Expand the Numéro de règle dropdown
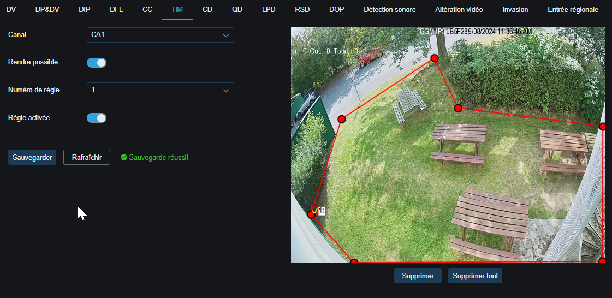Screen dimensions: 612x298 (161, 90)
